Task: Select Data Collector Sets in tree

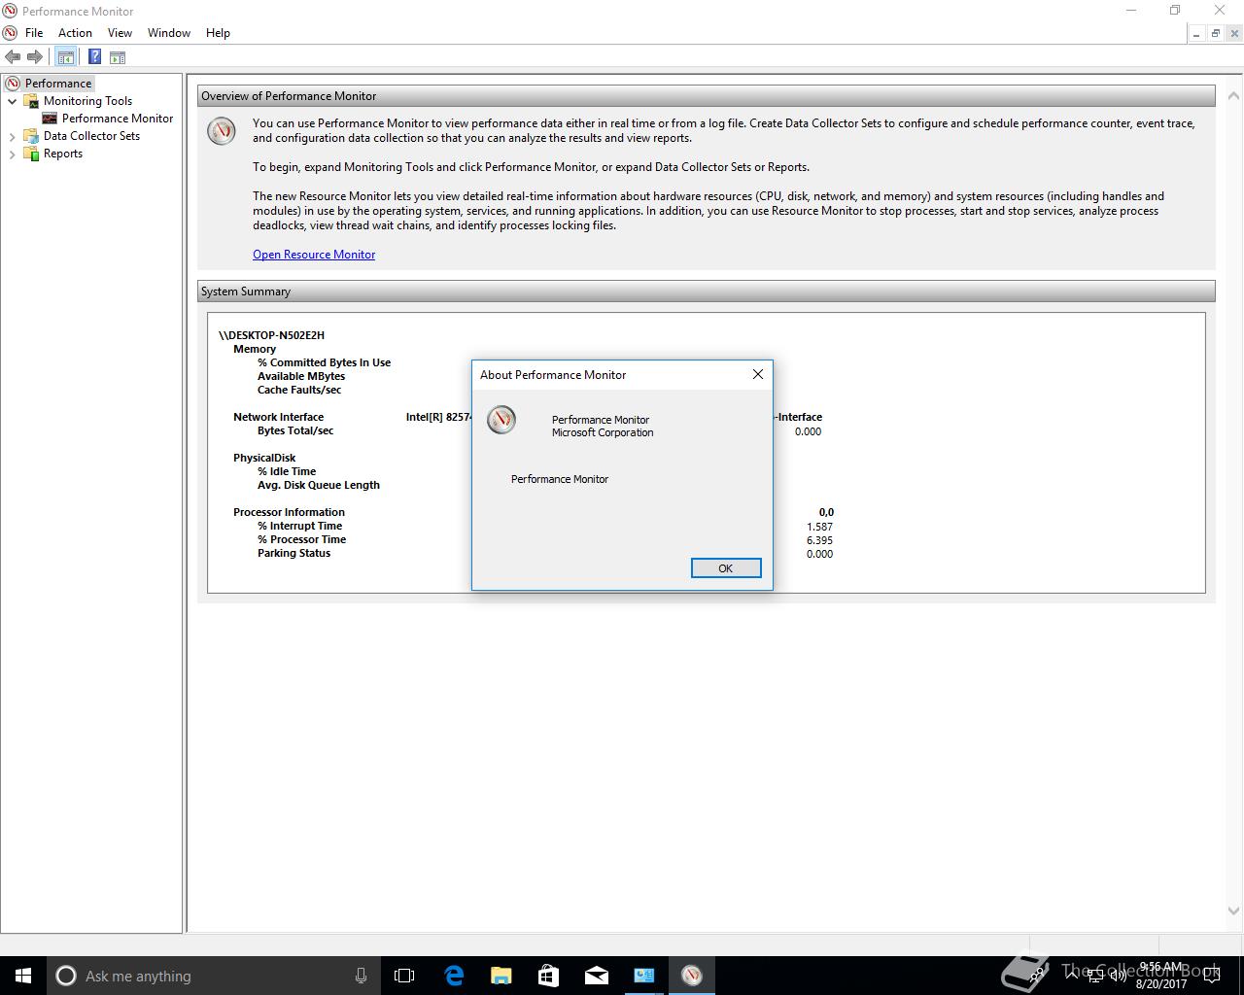Action: click(91, 136)
